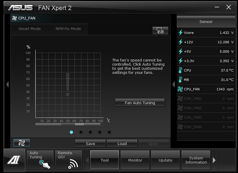This screenshot has height=173, width=238.
Task: Switch to Smart Mode tab
Action: (30, 29)
